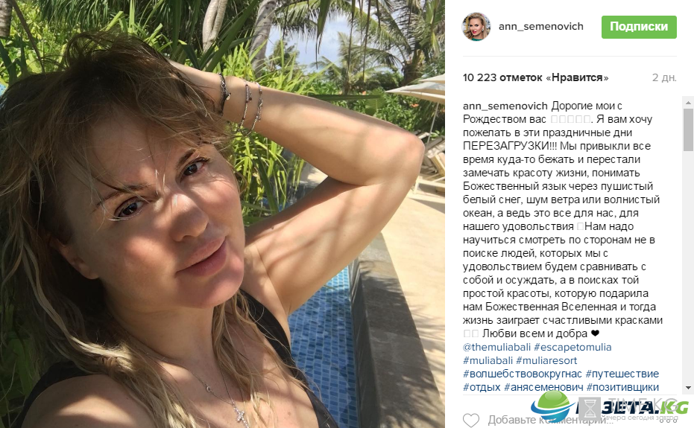Open the #путешествие hashtag

point(622,374)
